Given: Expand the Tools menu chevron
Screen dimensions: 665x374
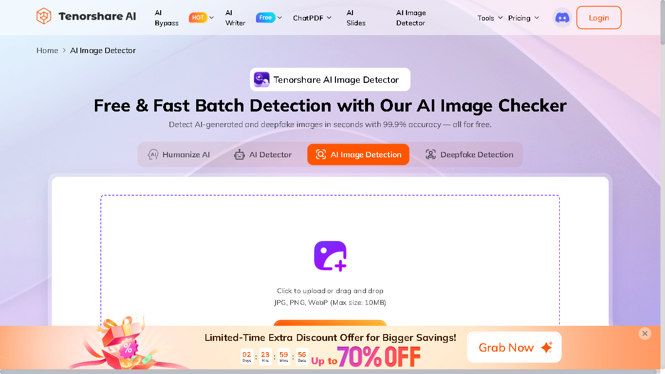Looking at the screenshot, I should coord(500,18).
